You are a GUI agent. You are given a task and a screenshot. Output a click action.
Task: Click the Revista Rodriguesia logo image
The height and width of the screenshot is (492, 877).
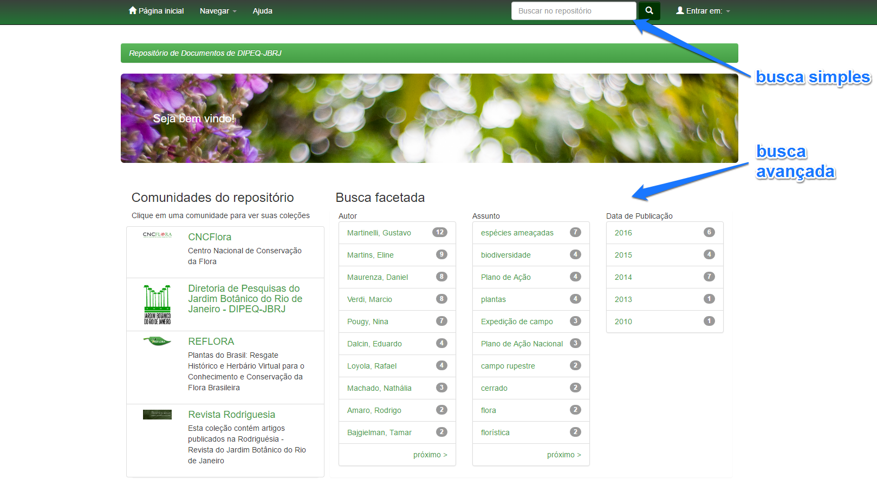157,414
